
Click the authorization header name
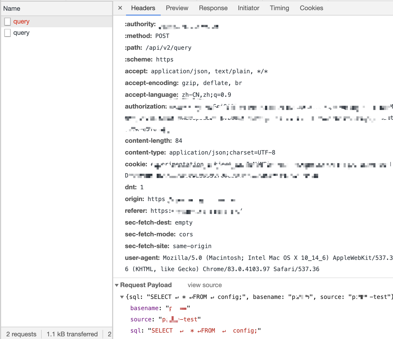[146, 106]
